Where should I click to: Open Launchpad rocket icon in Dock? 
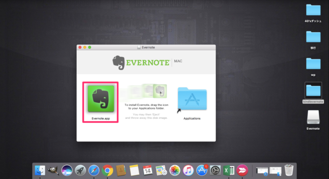(x=80, y=170)
